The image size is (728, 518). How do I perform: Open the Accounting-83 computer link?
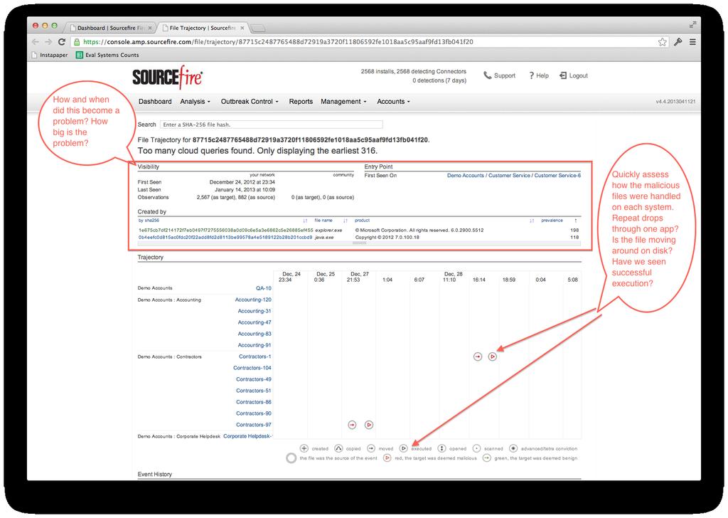tap(255, 334)
